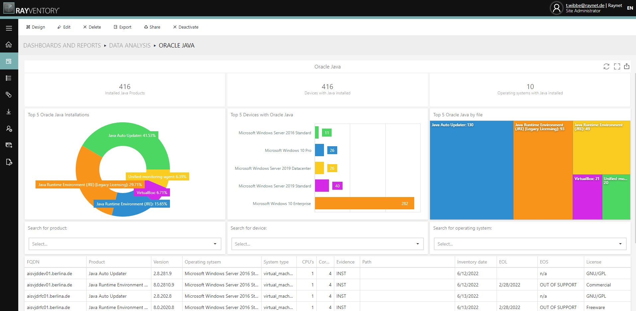Click VirtualBox: 6.71% donut label
636x311 pixels.
[x=152, y=193]
